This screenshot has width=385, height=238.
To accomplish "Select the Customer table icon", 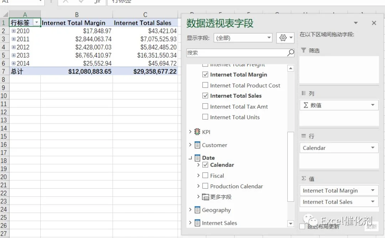I will coord(197,145).
